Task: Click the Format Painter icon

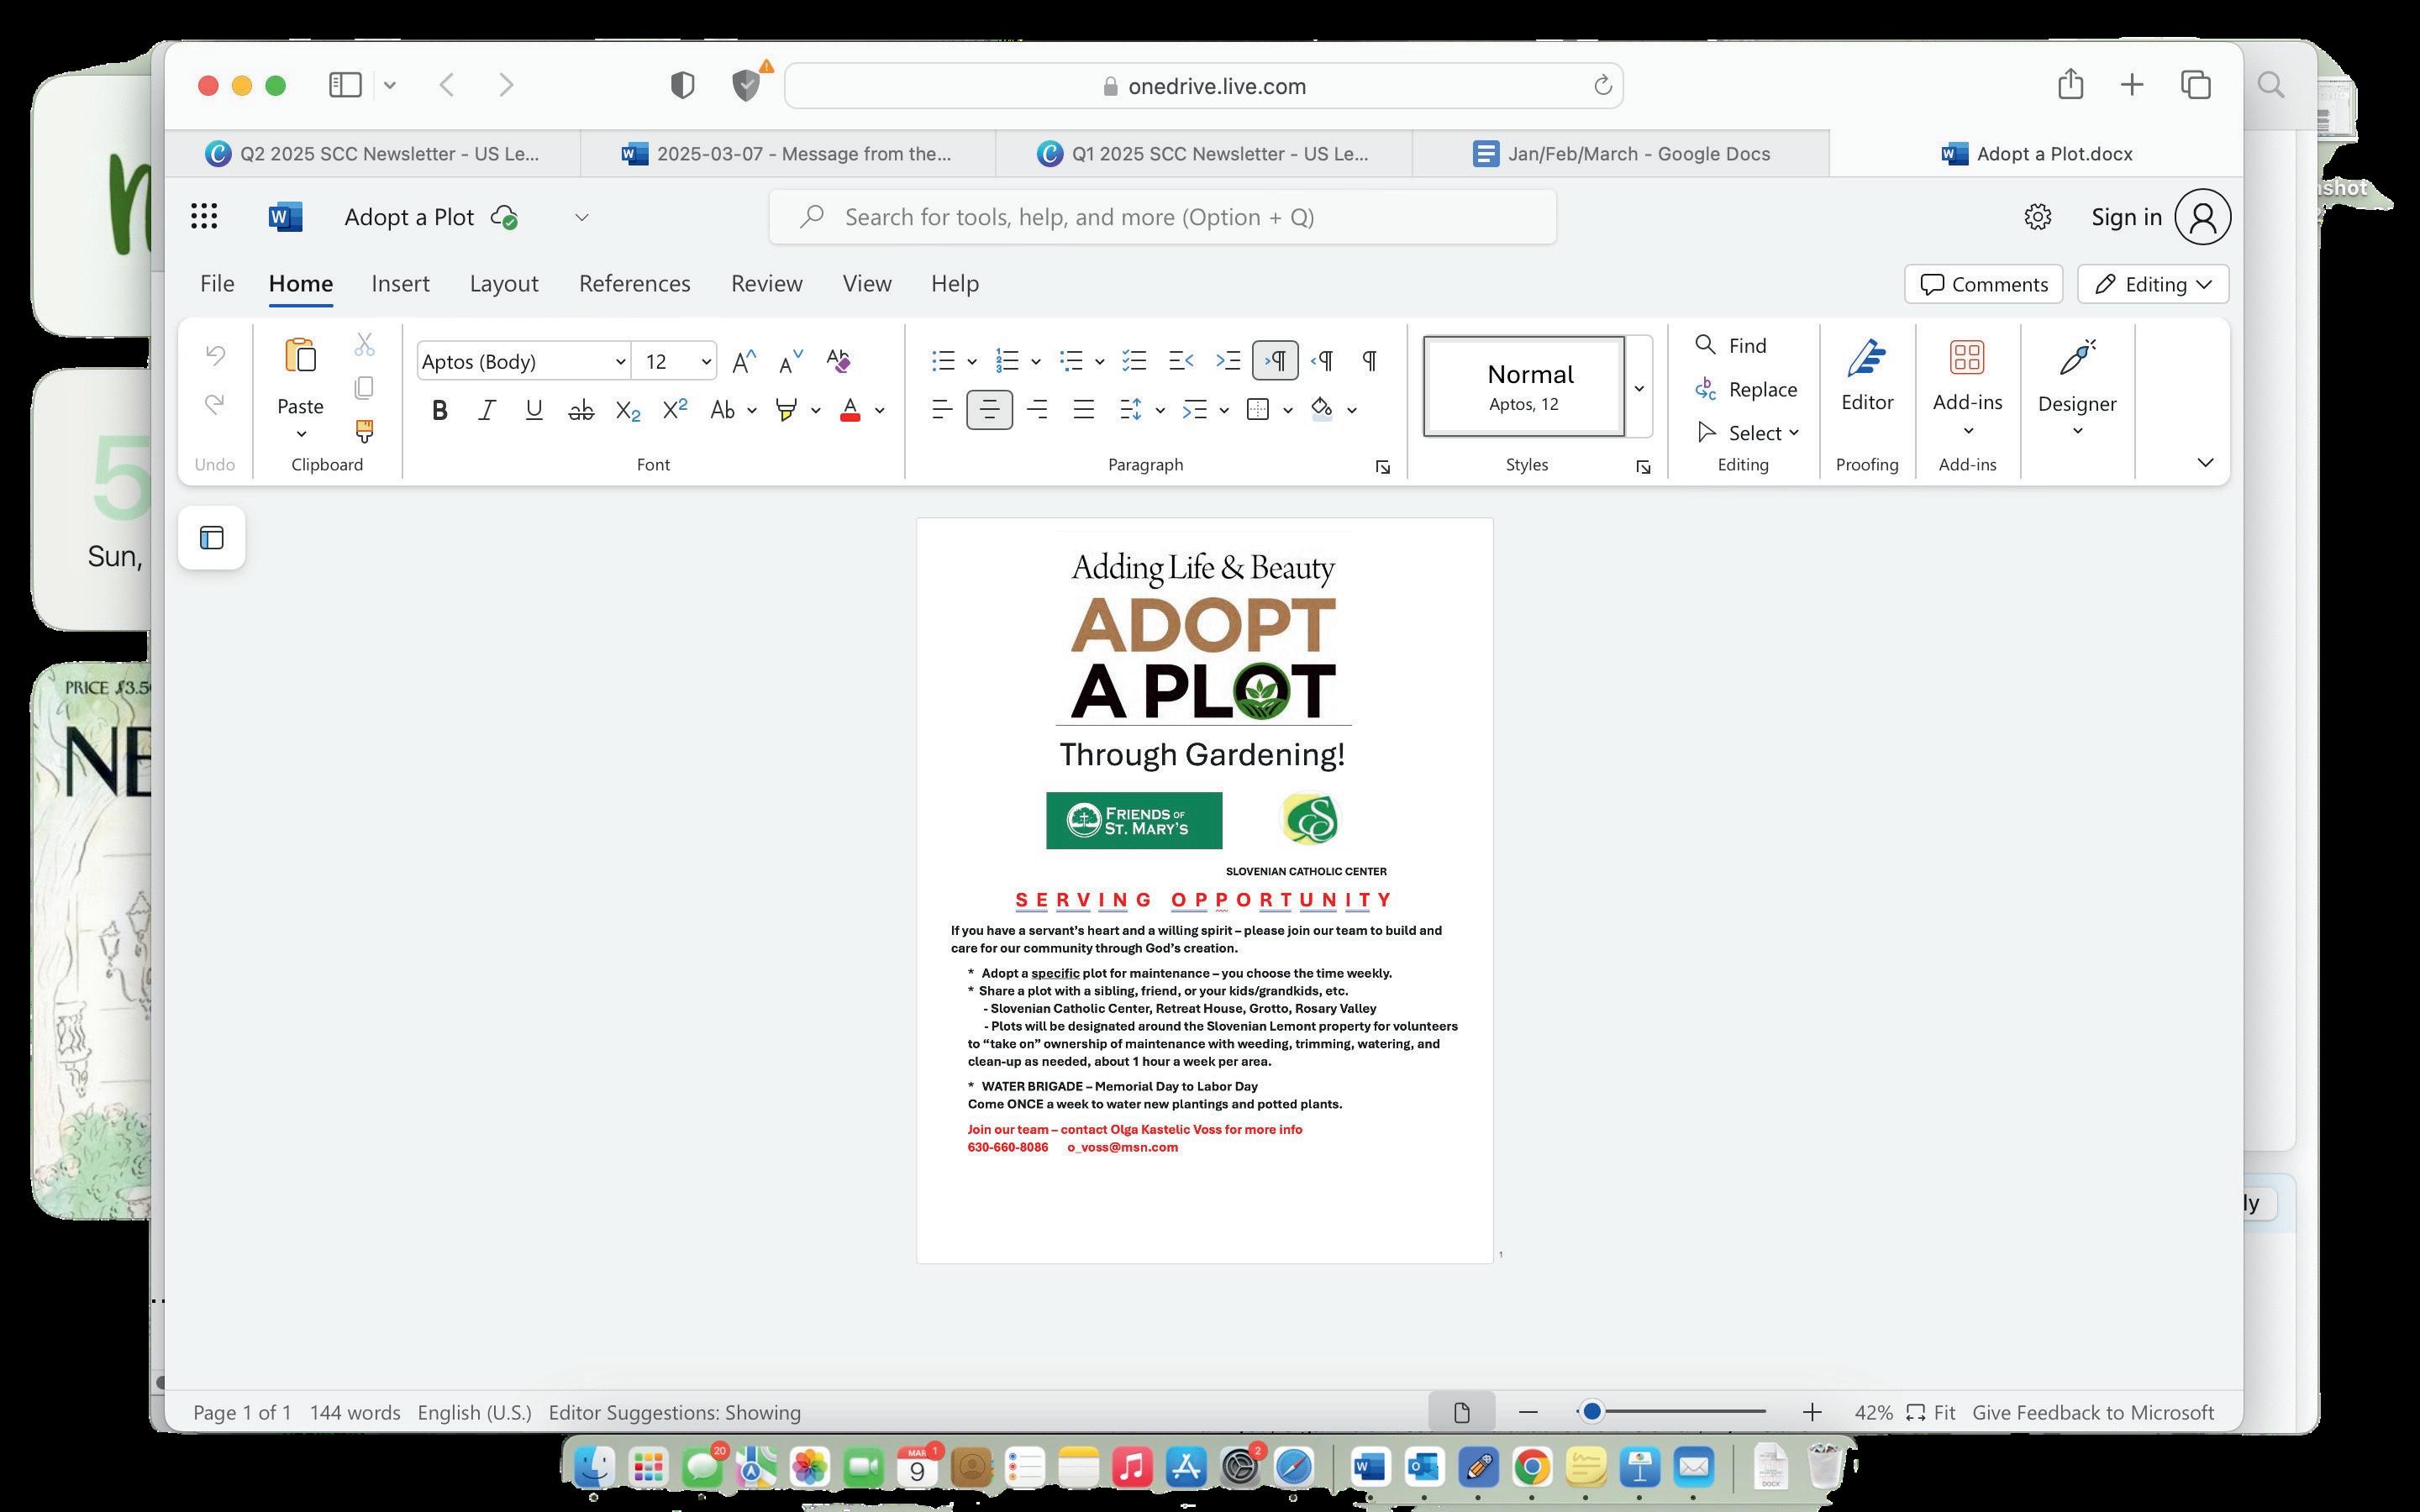Action: [x=364, y=431]
